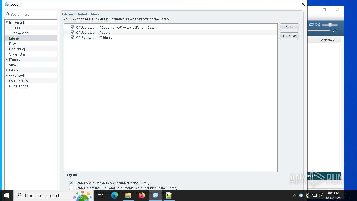
Task: Open the taskbar clock and date
Action: [333, 195]
